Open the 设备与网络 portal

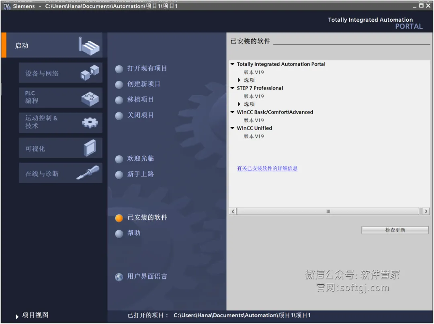coord(61,73)
